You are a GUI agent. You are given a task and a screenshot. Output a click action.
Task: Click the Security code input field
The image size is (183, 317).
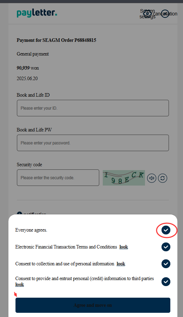coord(58,178)
